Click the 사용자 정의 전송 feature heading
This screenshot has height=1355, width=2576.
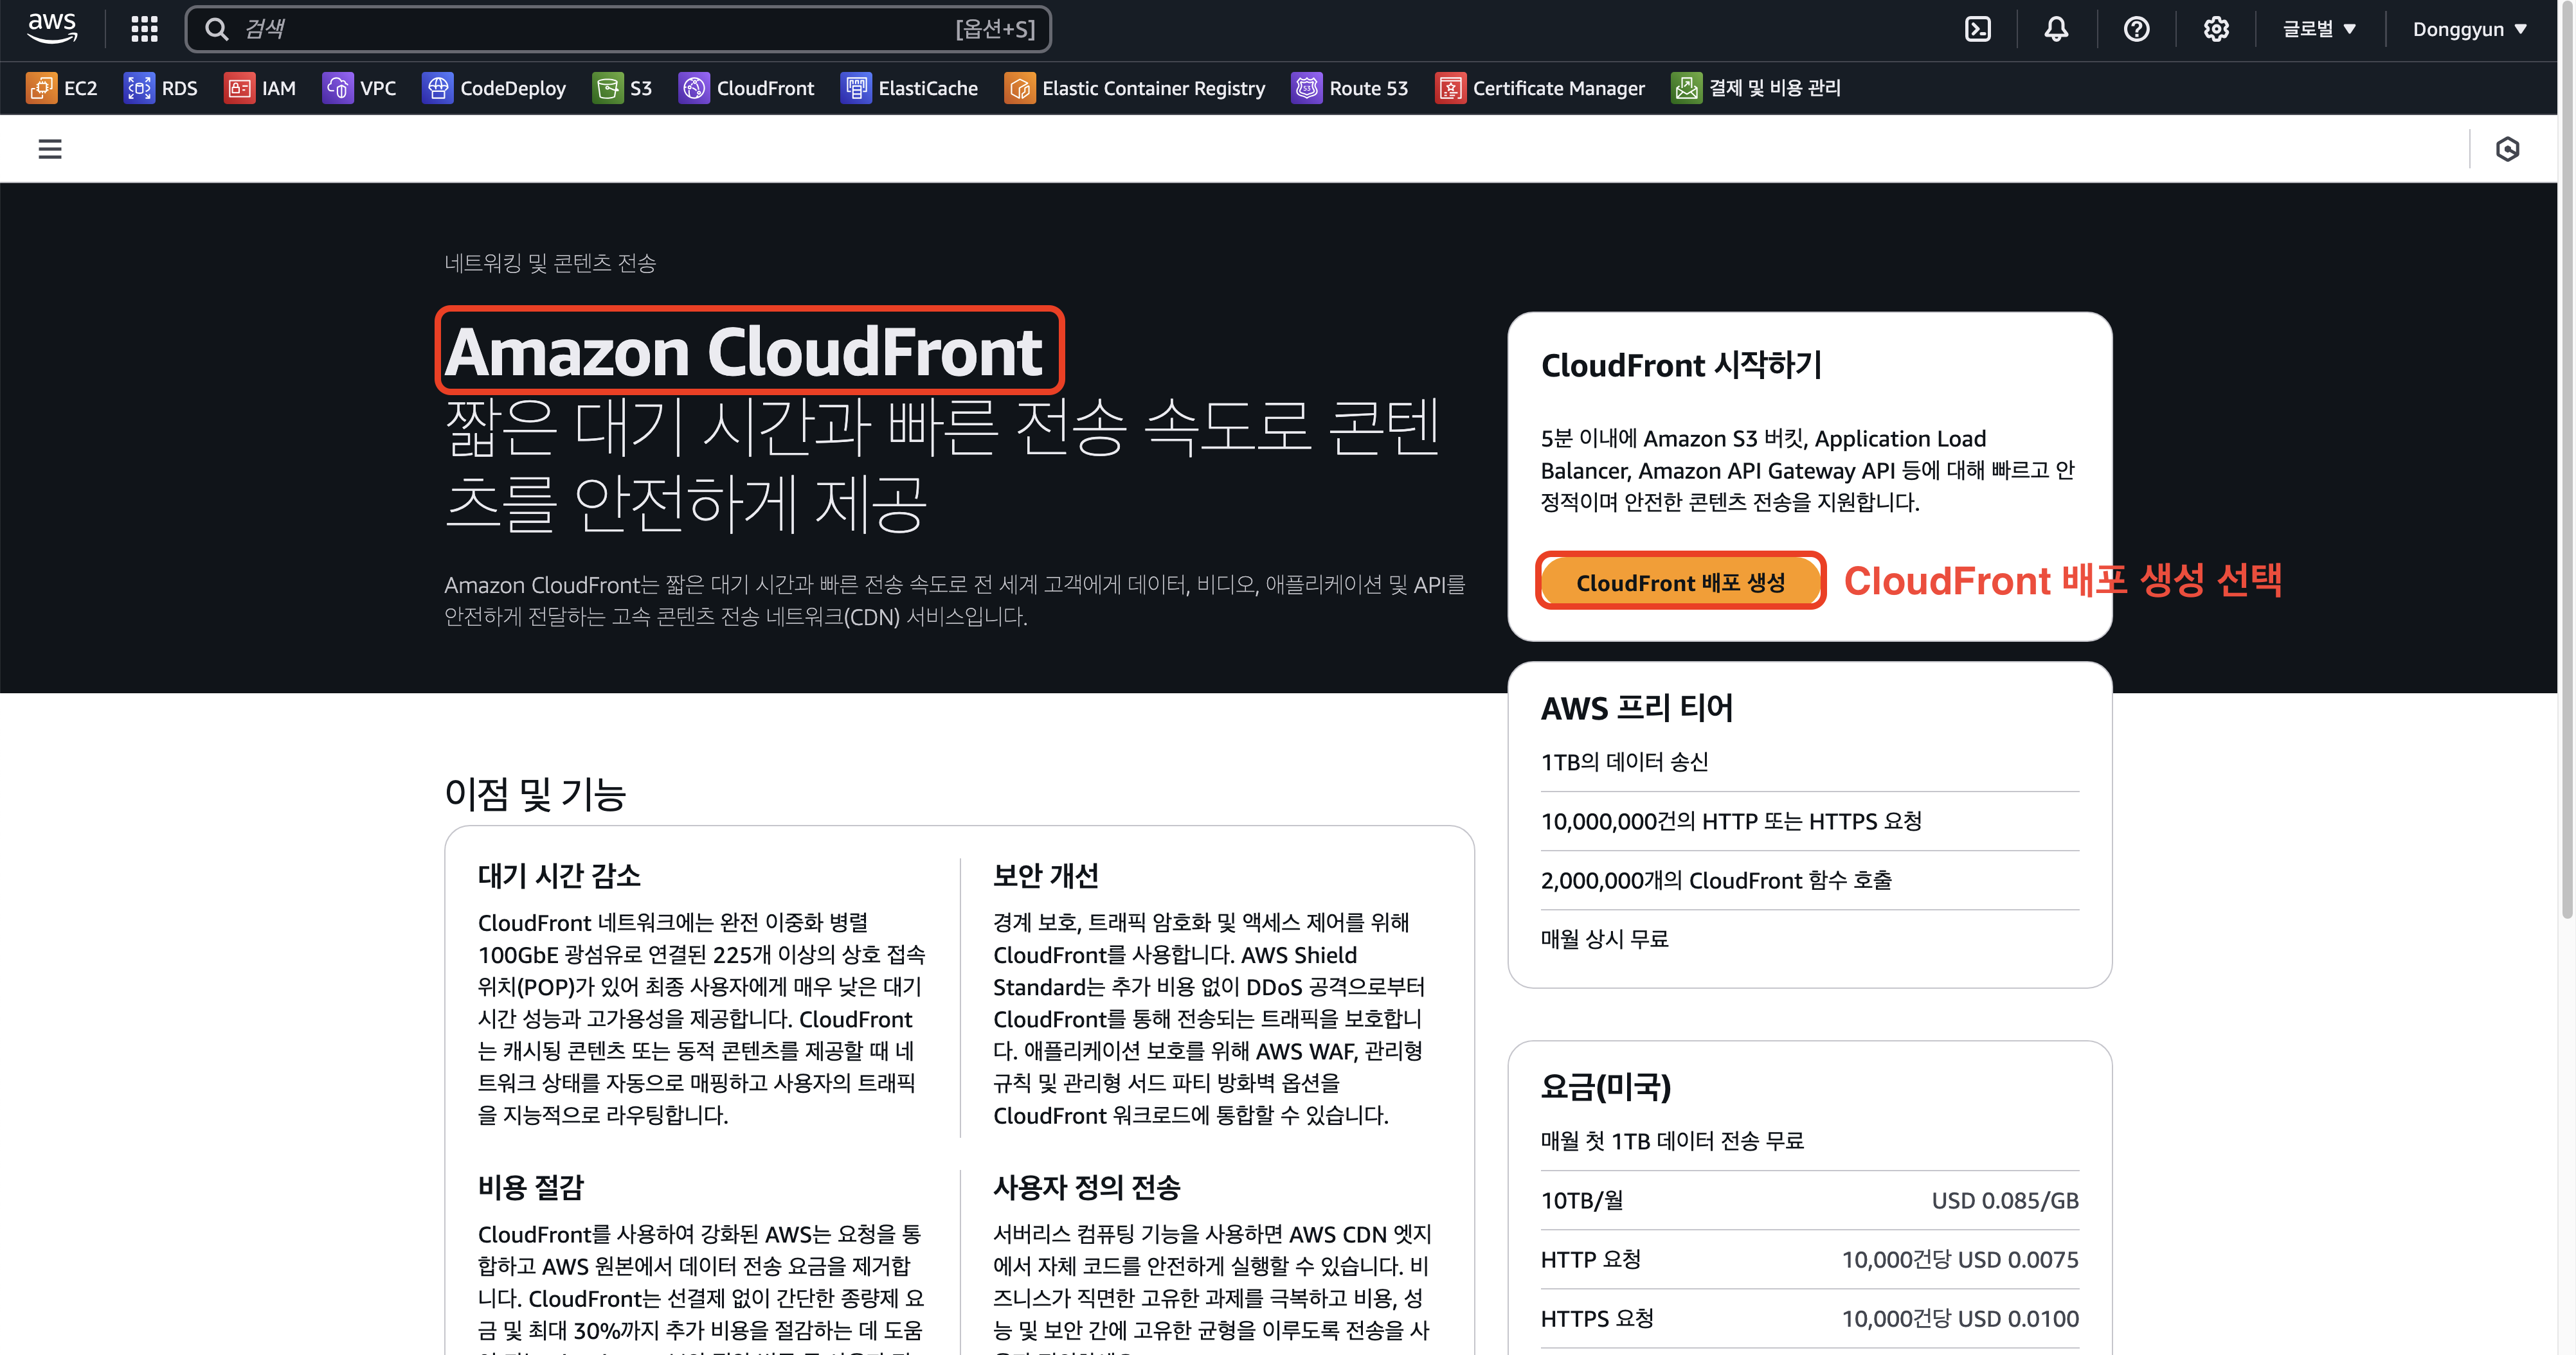[1086, 1187]
